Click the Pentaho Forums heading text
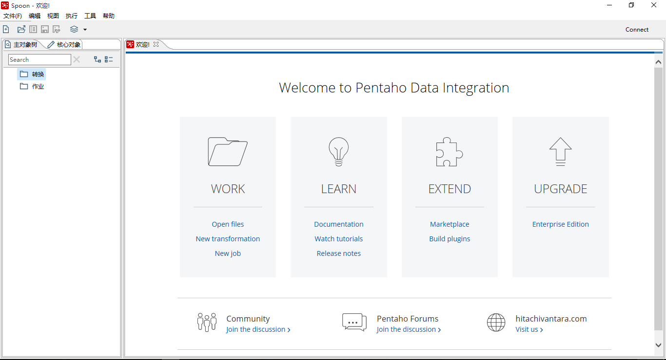This screenshot has width=666, height=360. 408,319
